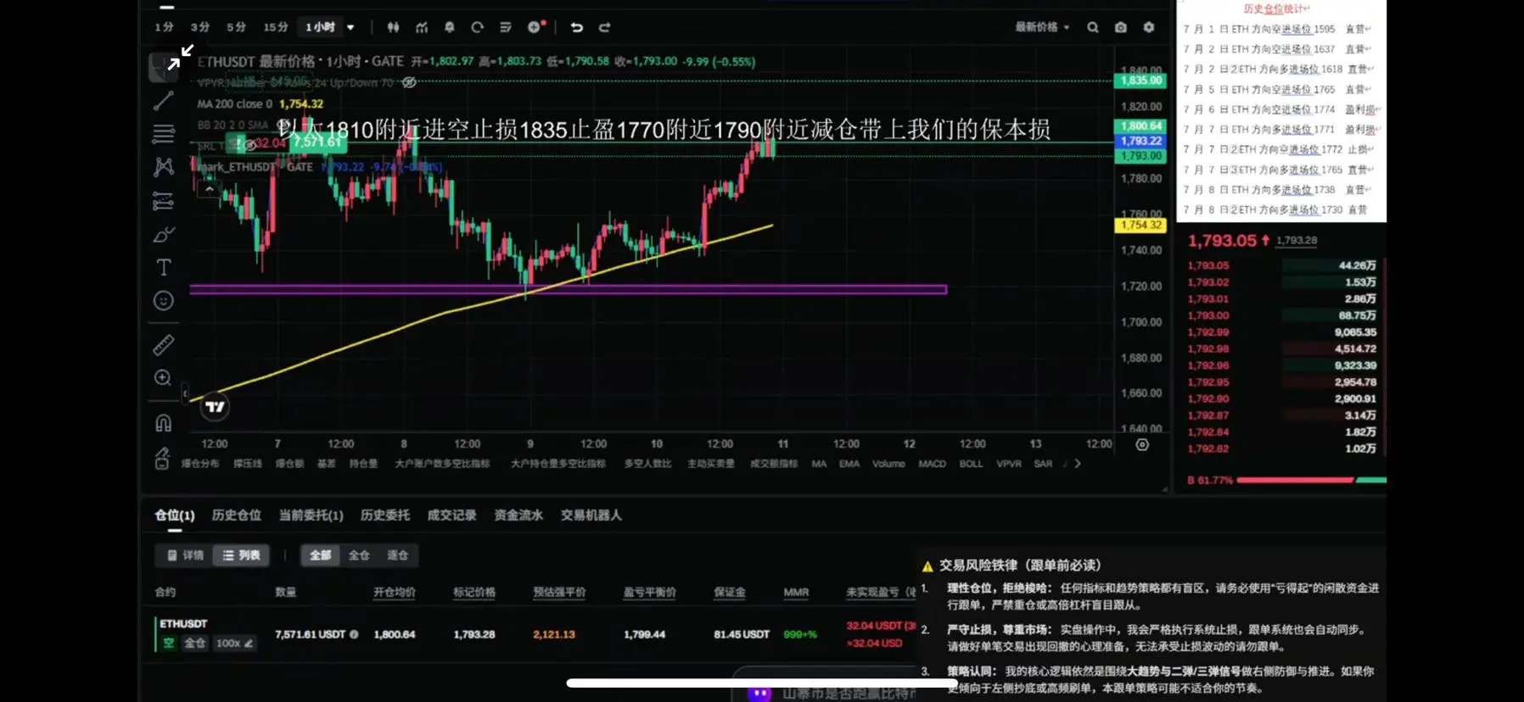Viewport: 1524px width, 702px height.
Task: Open the 仓位(1) positions tab
Action: pos(175,515)
